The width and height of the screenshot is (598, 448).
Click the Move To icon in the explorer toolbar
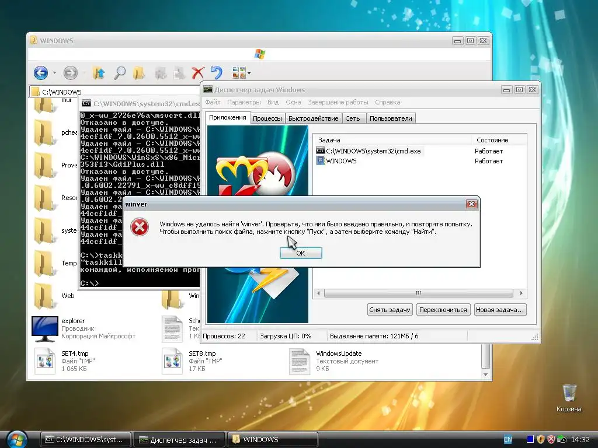pyautogui.click(x=160, y=72)
